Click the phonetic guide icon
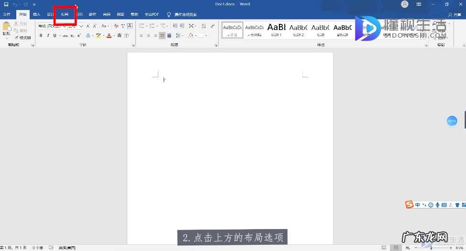The width and height of the screenshot is (466, 251). tap(123, 26)
